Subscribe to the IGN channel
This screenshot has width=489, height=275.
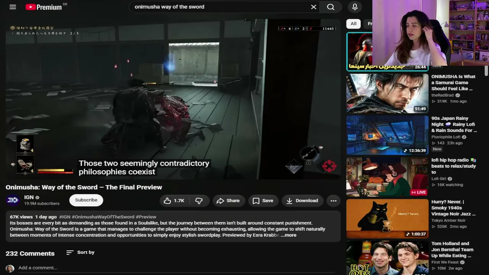86,200
